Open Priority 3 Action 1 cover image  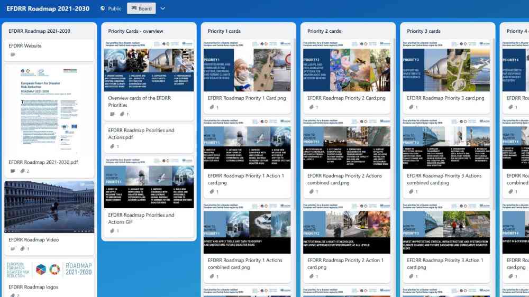point(446,229)
